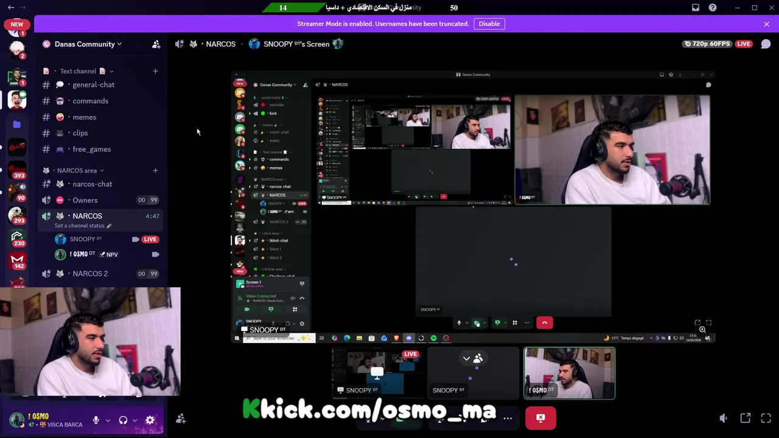Click SNOOPY's Screen title in header
The width and height of the screenshot is (779, 438).
click(296, 44)
